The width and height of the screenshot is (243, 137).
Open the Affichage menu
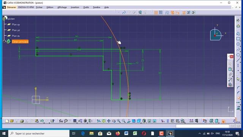[62, 7]
